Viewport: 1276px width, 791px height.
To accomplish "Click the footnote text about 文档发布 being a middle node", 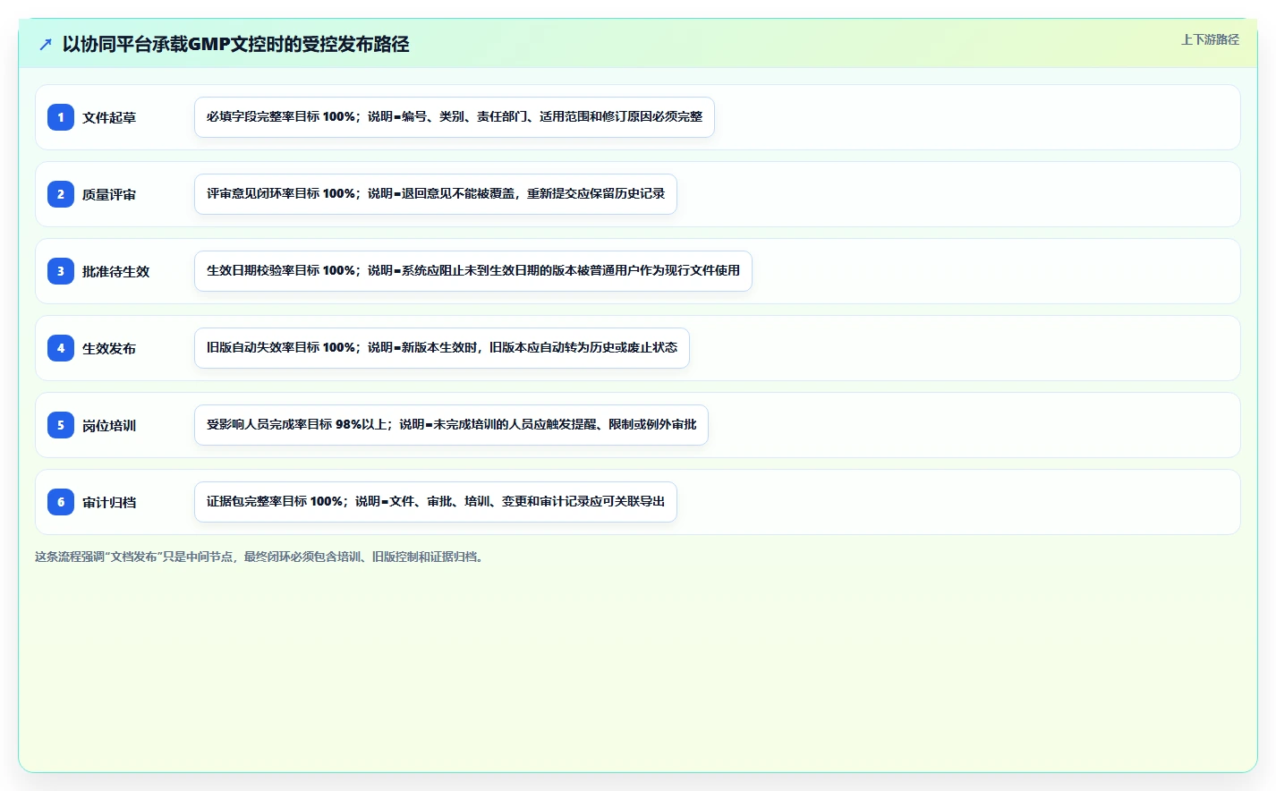I will pyautogui.click(x=261, y=557).
